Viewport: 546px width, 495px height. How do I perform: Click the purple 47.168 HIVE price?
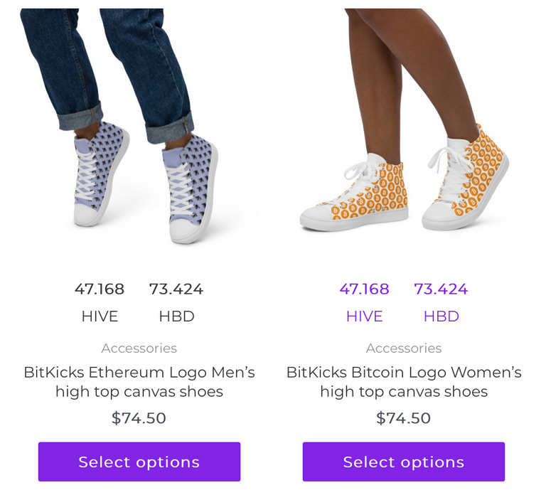[x=364, y=289]
